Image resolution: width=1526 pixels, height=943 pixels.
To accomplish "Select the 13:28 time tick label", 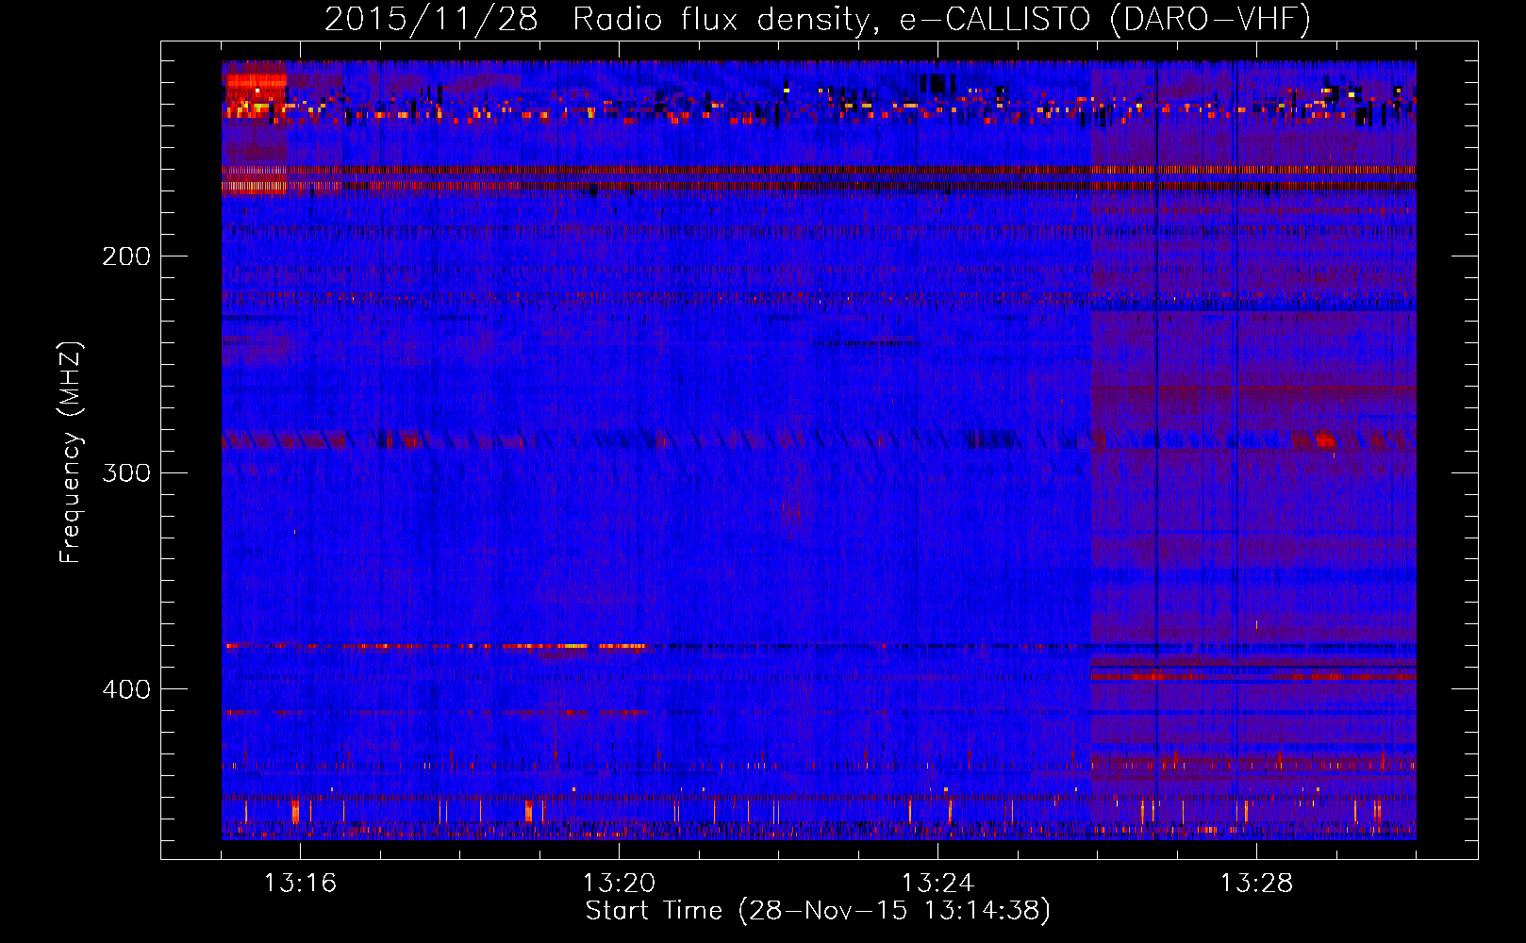I will click(1256, 884).
